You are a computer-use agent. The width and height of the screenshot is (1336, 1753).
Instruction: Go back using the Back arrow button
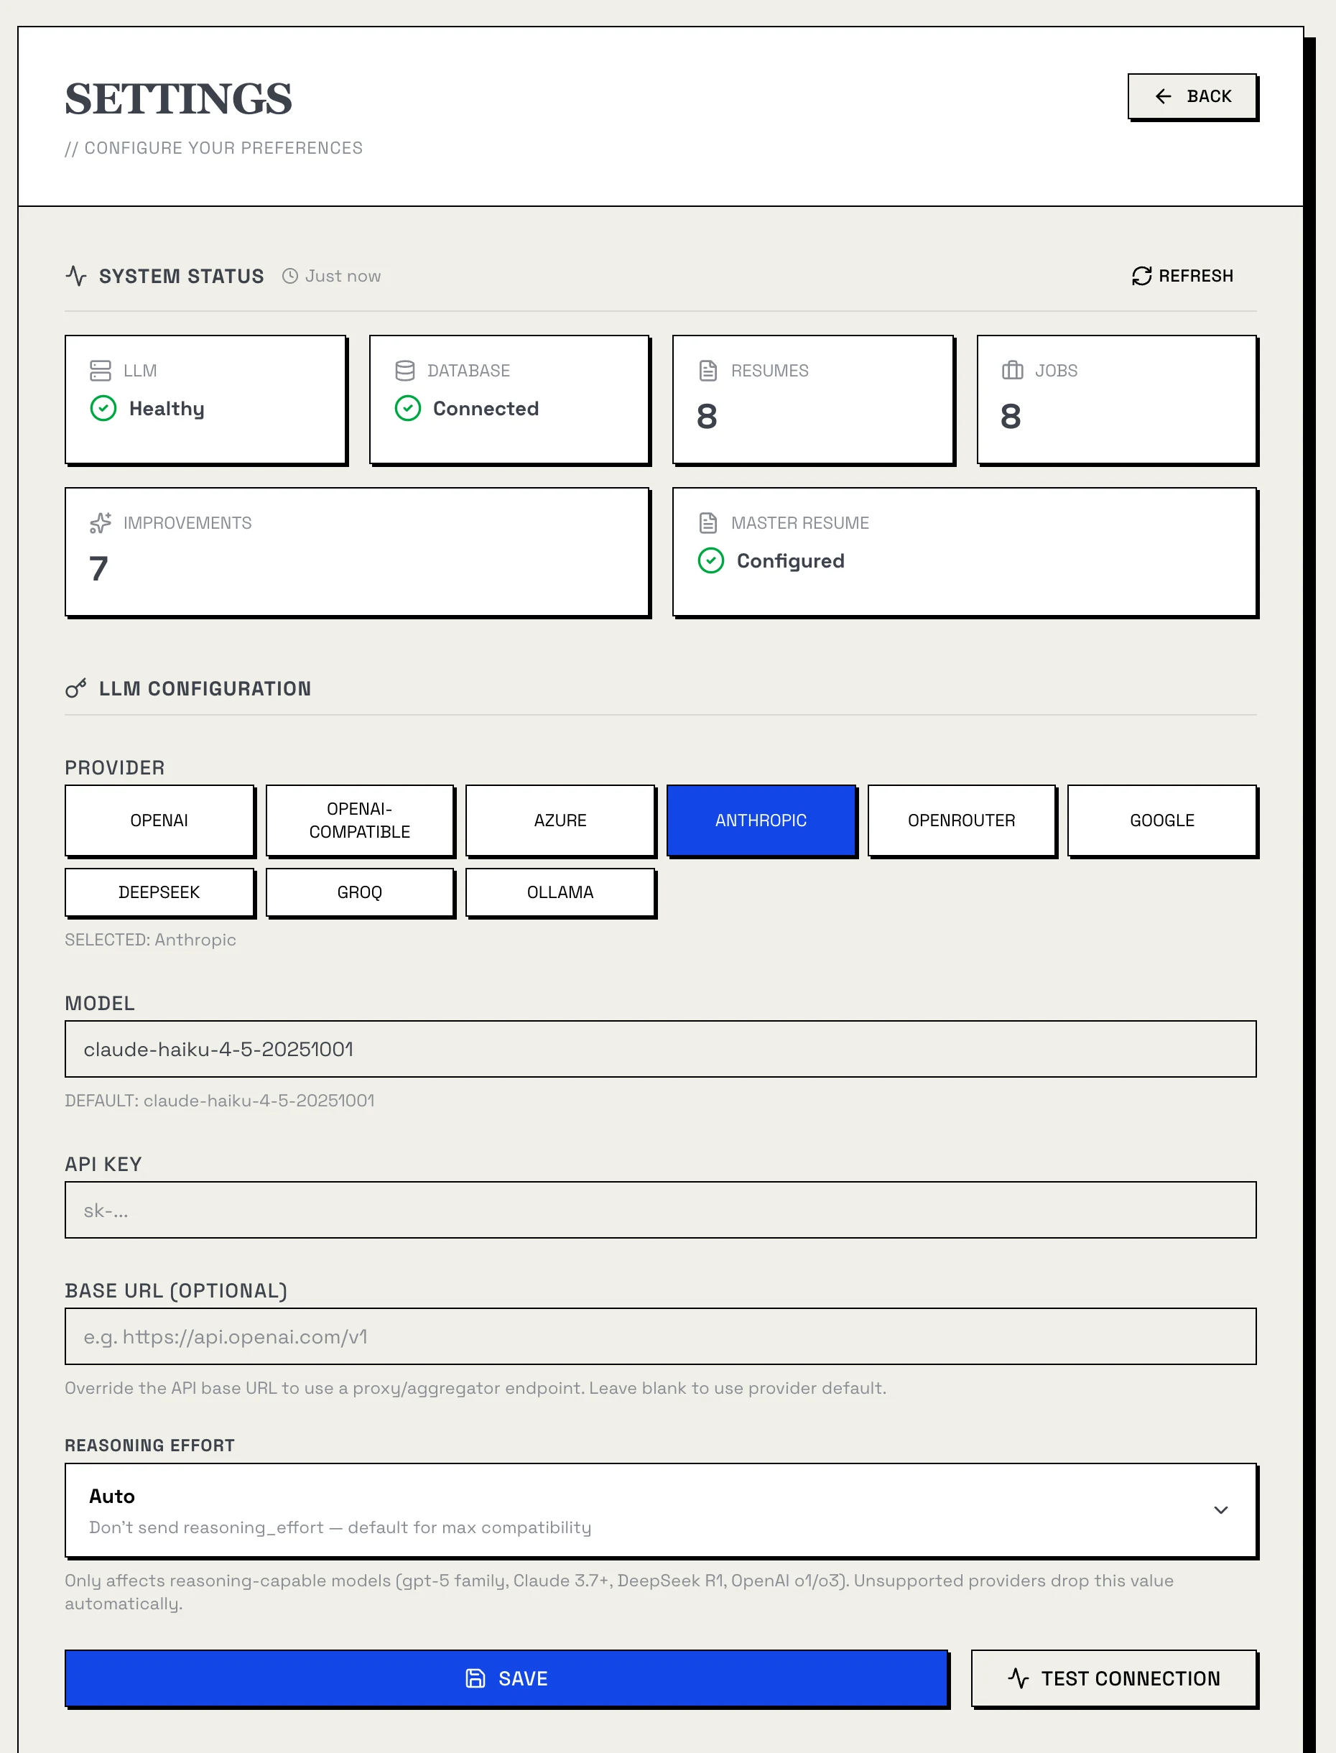(1192, 96)
